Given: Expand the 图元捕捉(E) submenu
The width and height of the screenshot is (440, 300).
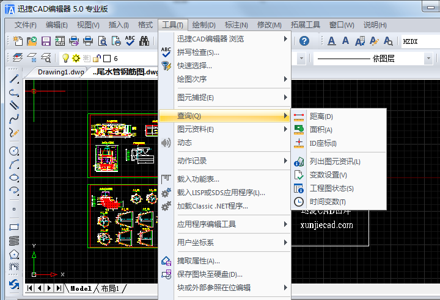Looking at the screenshot, I should tap(224, 97).
